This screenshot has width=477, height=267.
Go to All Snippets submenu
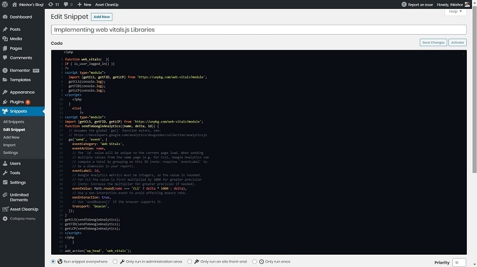click(13, 122)
